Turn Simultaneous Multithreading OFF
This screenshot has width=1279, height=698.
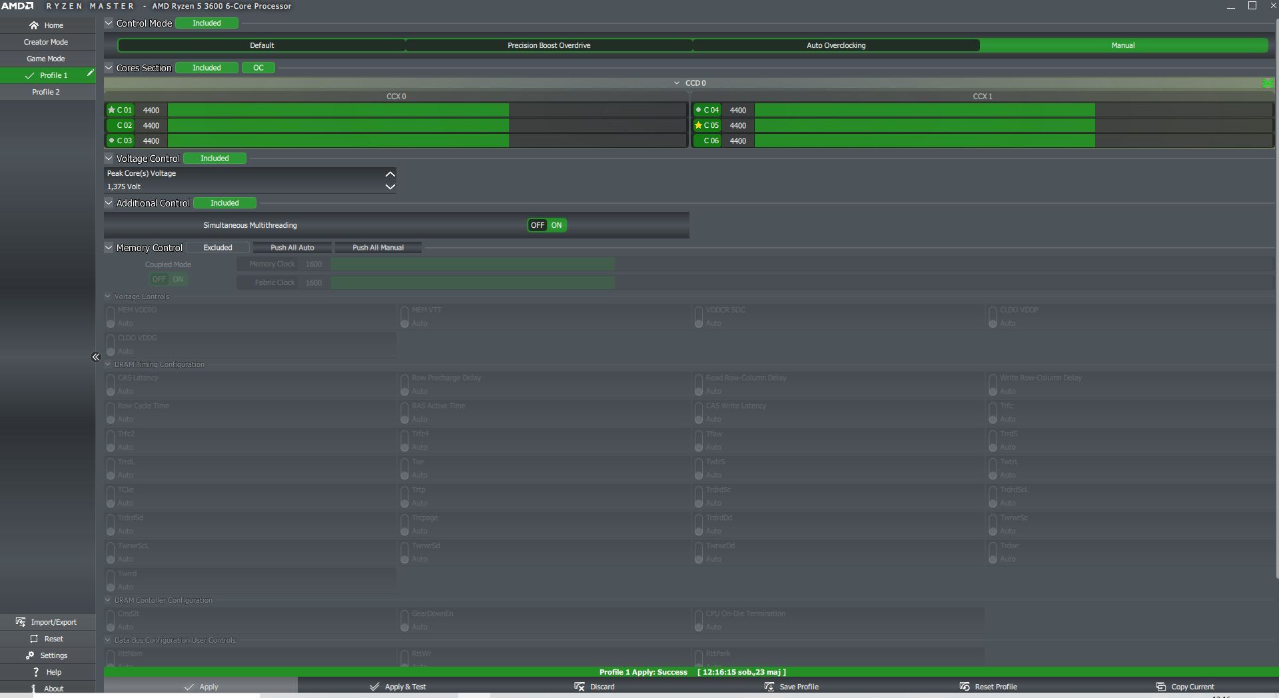click(538, 225)
